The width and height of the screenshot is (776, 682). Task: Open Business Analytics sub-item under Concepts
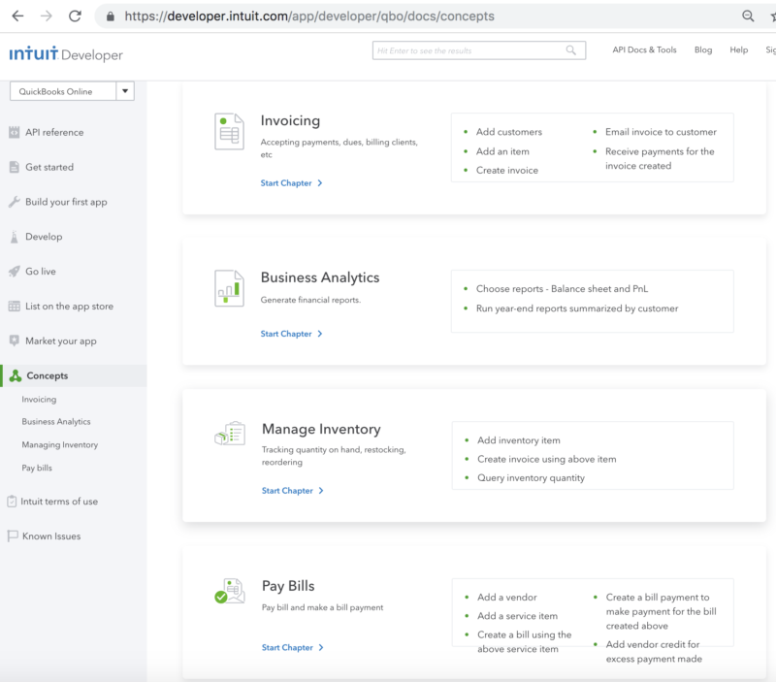[56, 422]
